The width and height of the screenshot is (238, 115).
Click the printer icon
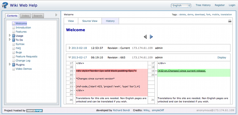230,21
